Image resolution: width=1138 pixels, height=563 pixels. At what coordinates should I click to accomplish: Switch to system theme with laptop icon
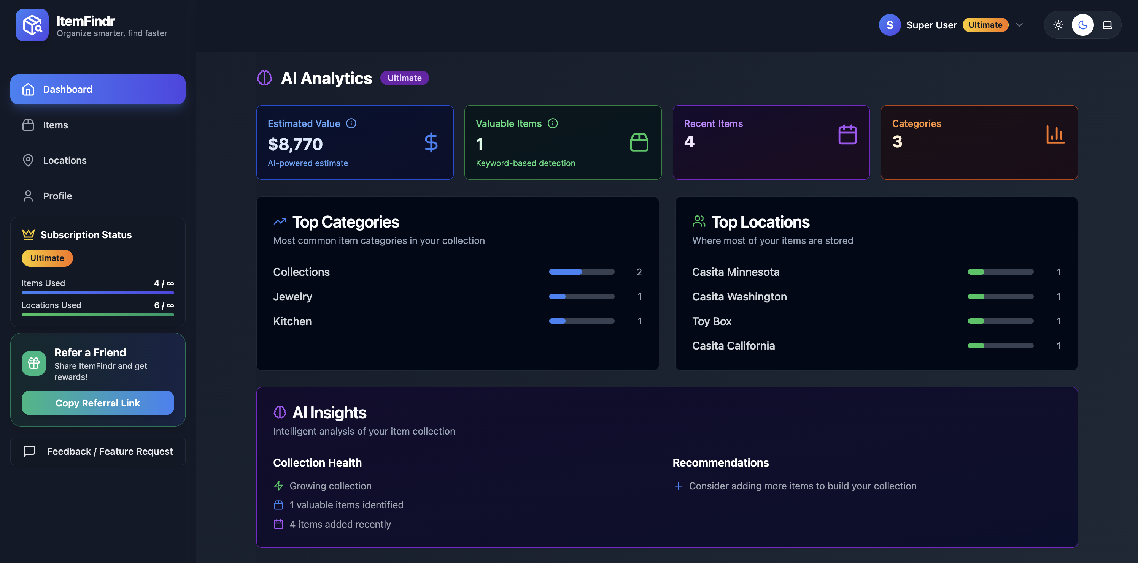coord(1107,25)
